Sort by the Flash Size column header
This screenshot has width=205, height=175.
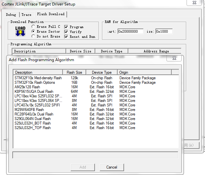tap(74, 72)
